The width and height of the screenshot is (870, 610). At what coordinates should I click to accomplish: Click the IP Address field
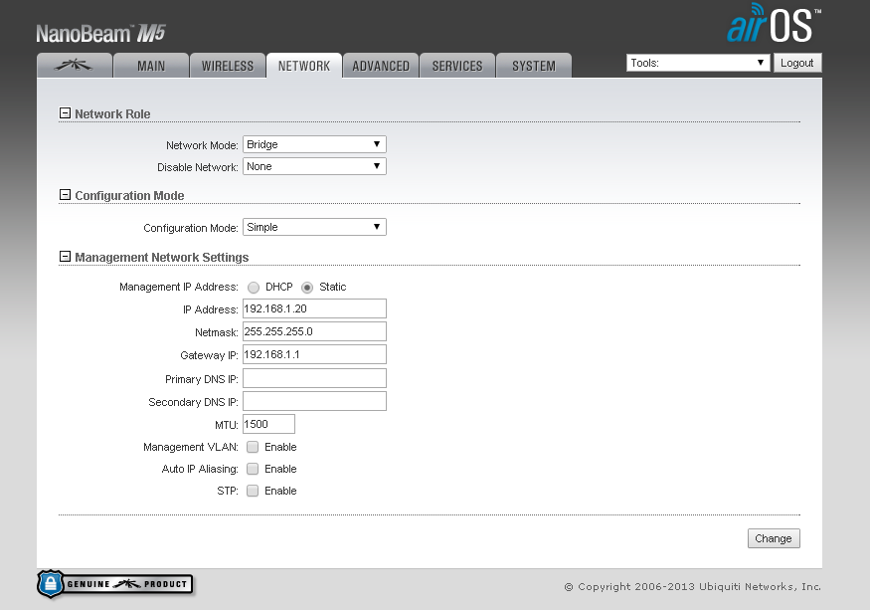(x=314, y=308)
